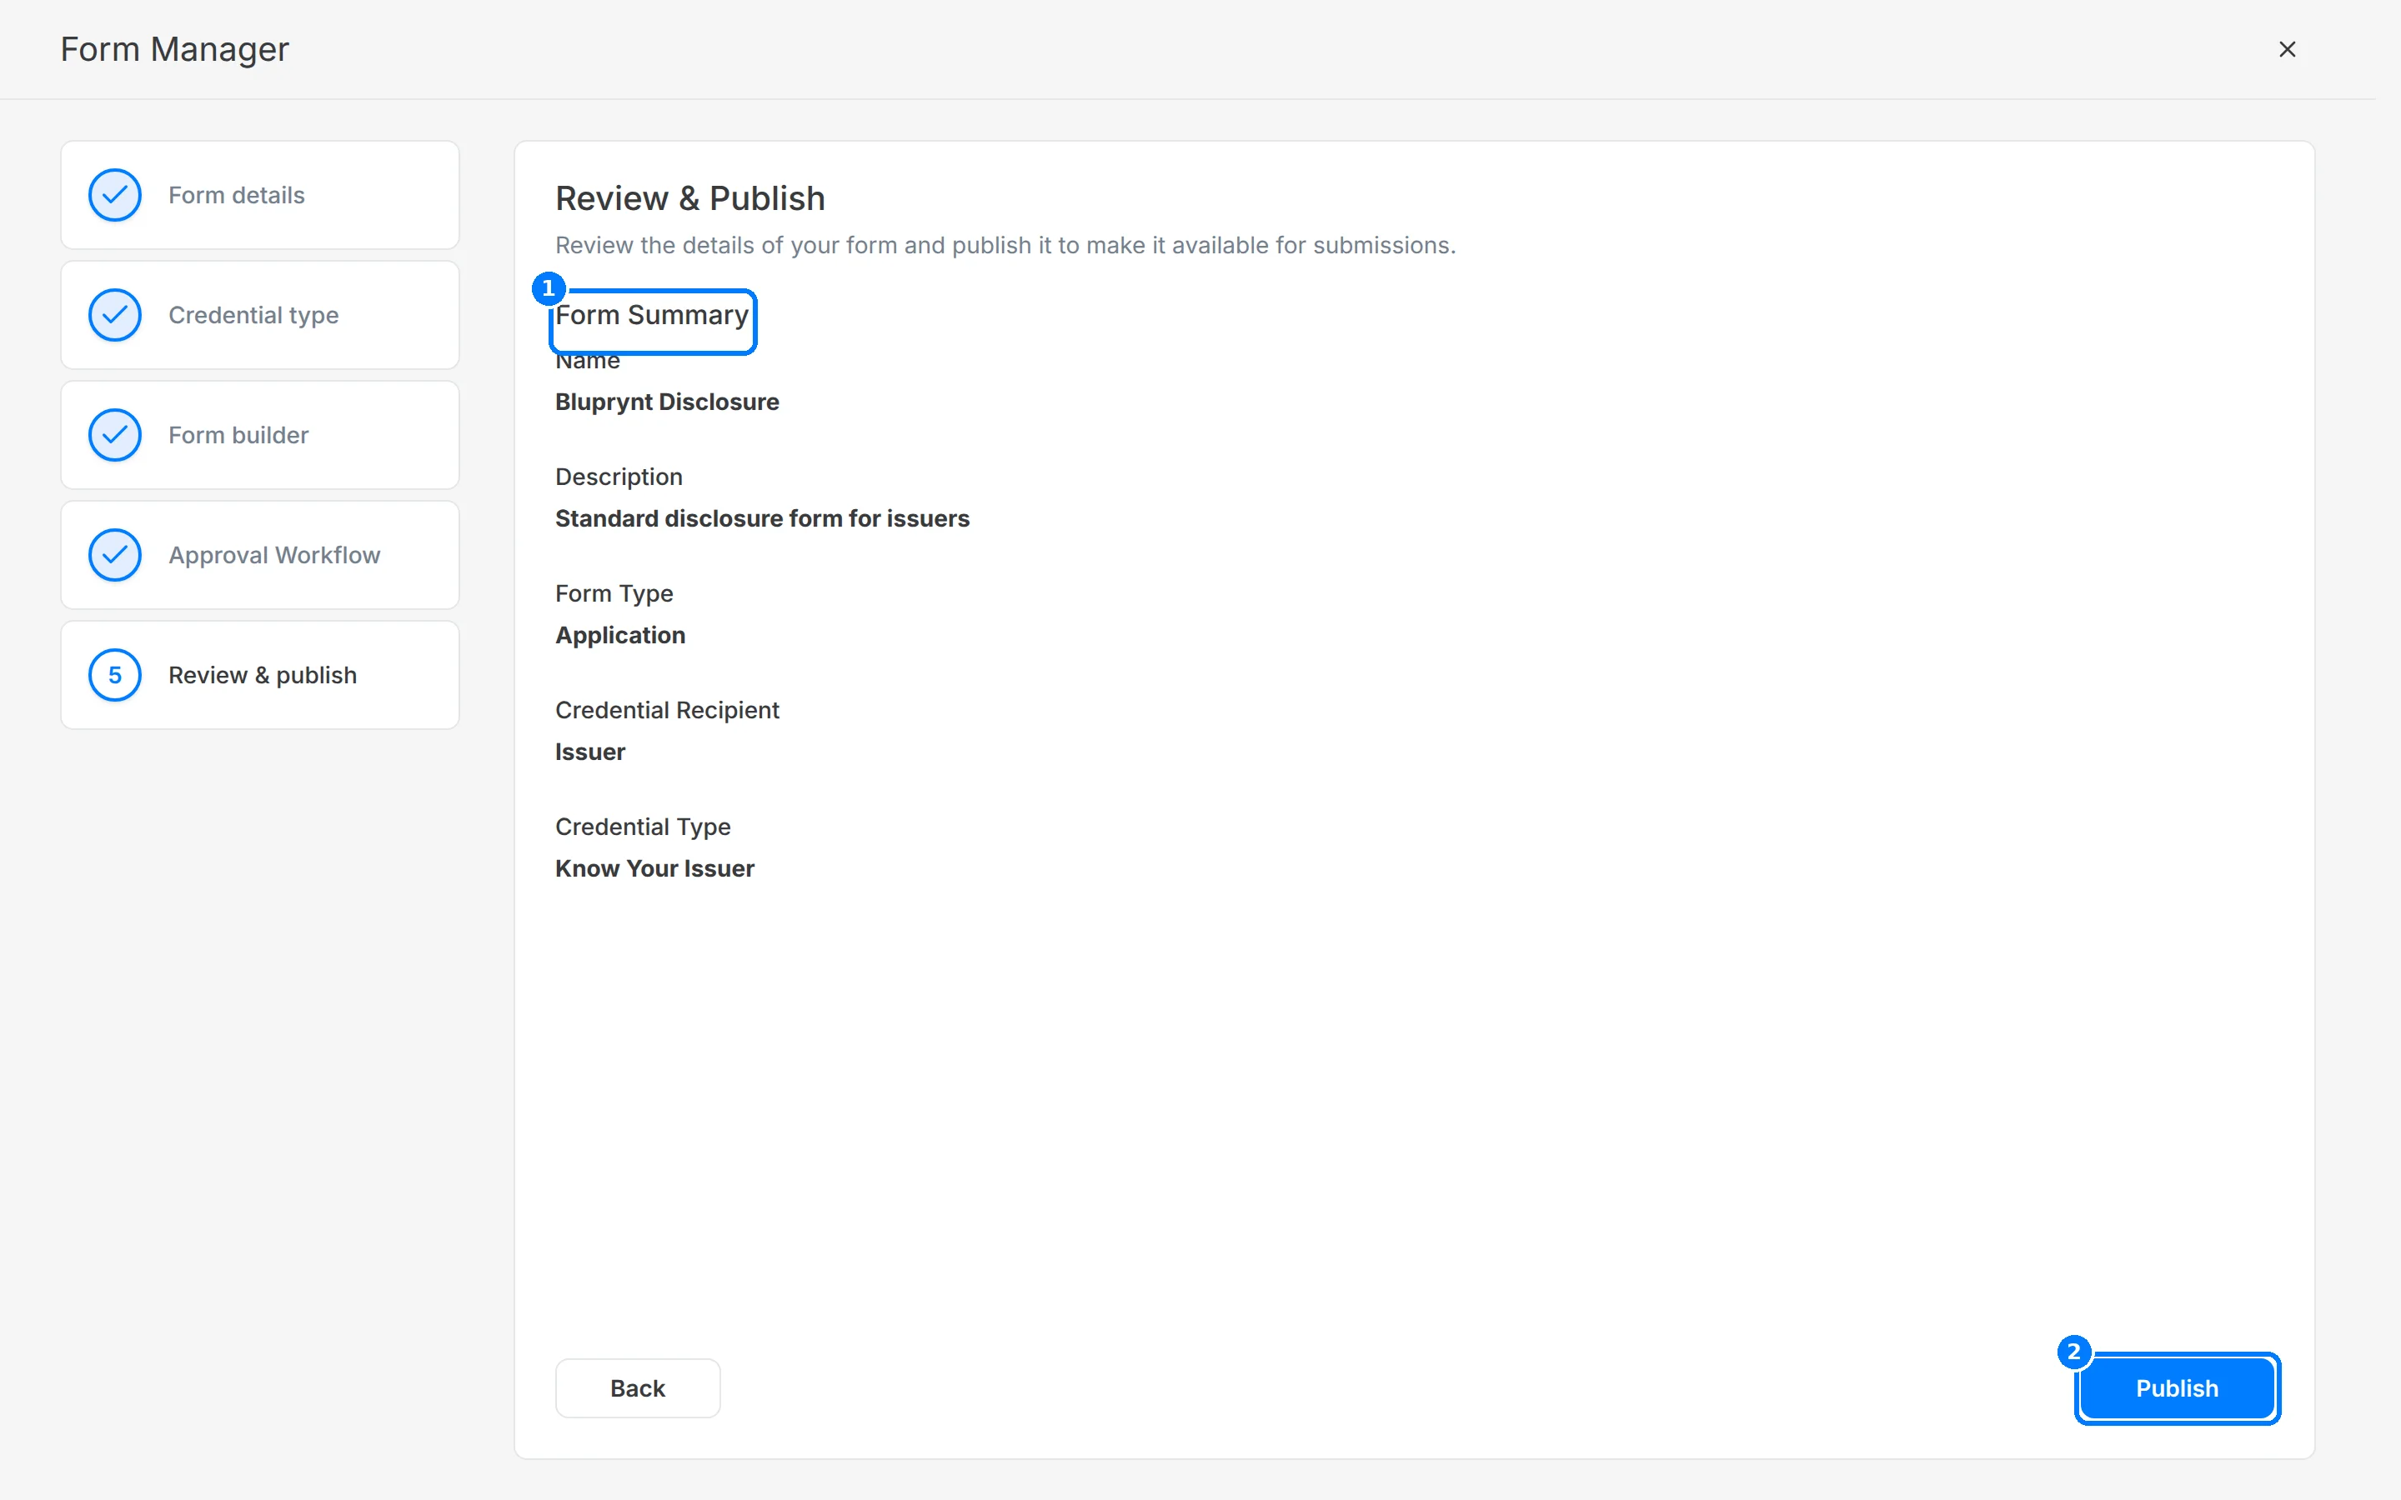The height and width of the screenshot is (1500, 2401).
Task: Select the Approval Workflow step
Action: [260, 554]
